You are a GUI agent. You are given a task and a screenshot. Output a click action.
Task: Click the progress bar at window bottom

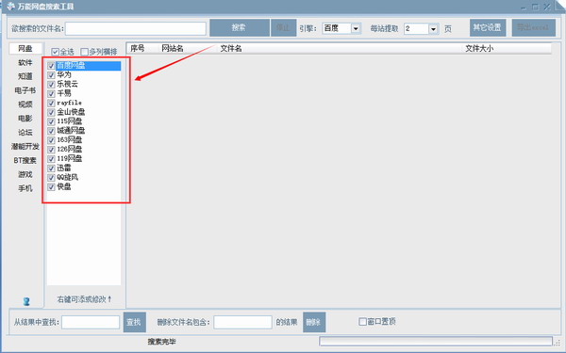click(436, 341)
